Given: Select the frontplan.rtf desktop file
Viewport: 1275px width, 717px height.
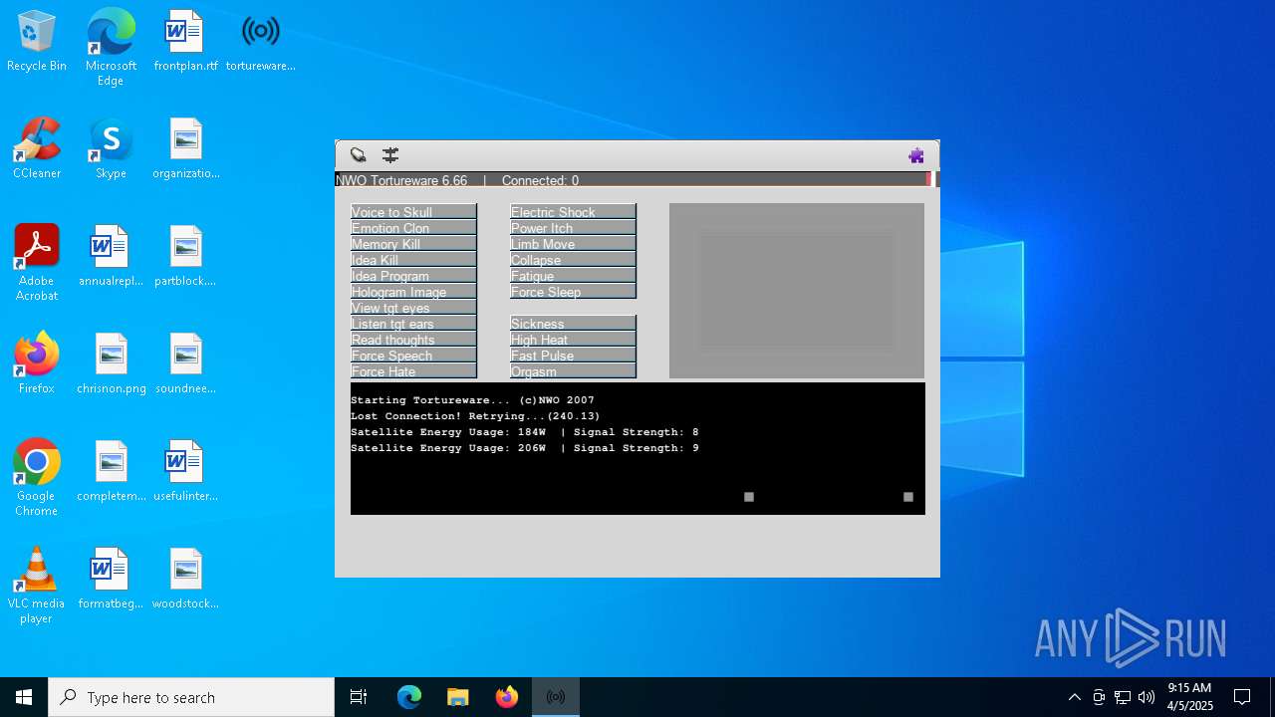Looking at the screenshot, I should [x=185, y=41].
